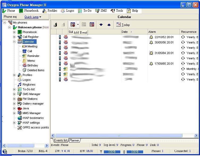Open the Phone menu

tap(9, 11)
